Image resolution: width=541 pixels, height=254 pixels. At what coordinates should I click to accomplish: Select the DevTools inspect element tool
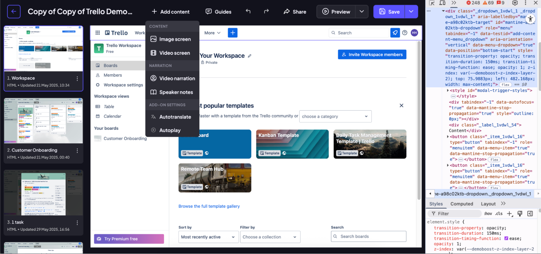[432, 3]
